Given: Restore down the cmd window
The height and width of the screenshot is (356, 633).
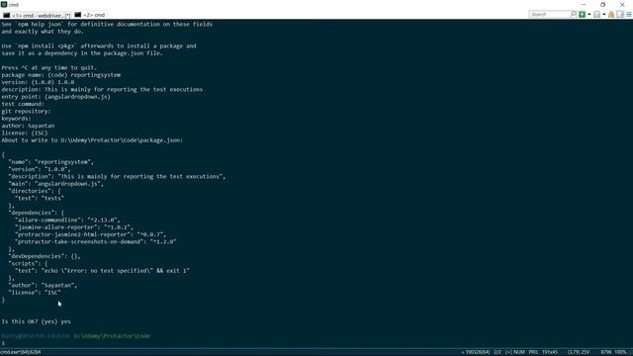Looking at the screenshot, I should (x=602, y=4).
